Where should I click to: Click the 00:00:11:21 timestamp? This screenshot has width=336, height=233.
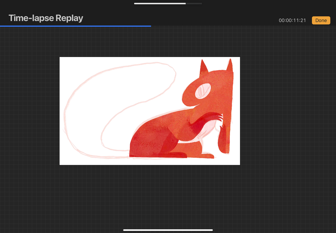(292, 20)
